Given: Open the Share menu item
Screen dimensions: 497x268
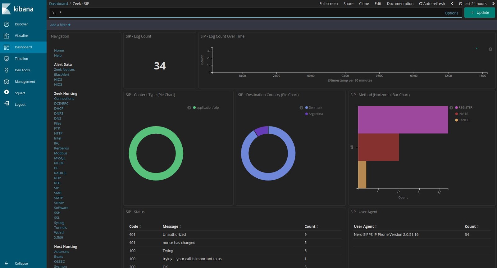Looking at the screenshot, I should click(348, 4).
